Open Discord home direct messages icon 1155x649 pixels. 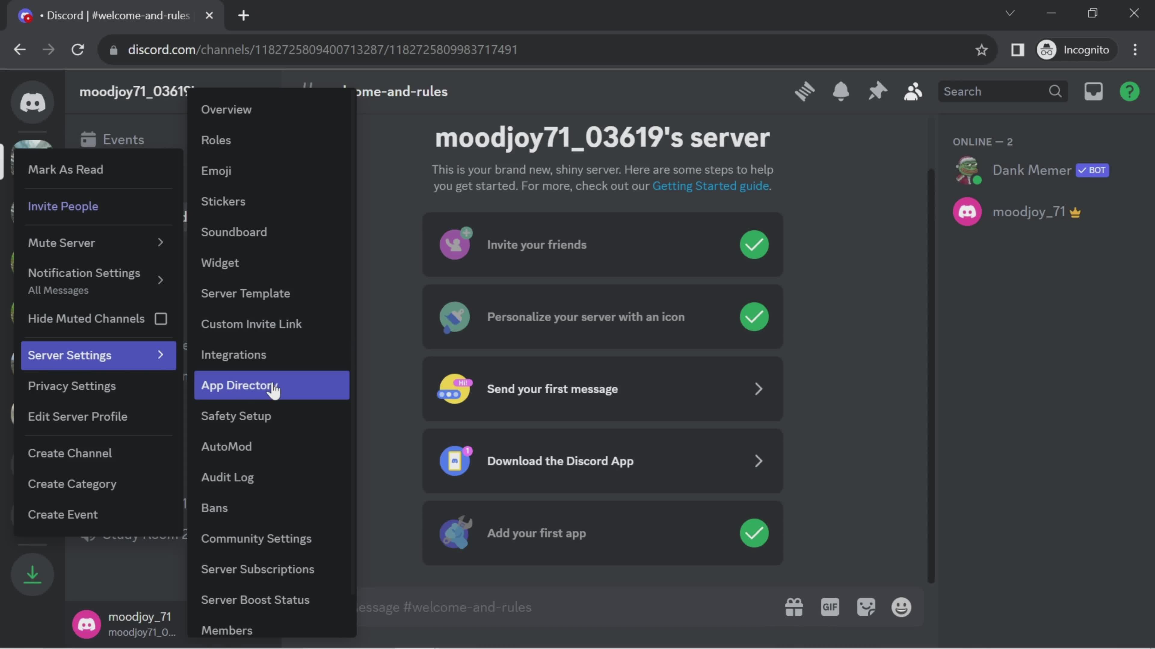coord(32,102)
